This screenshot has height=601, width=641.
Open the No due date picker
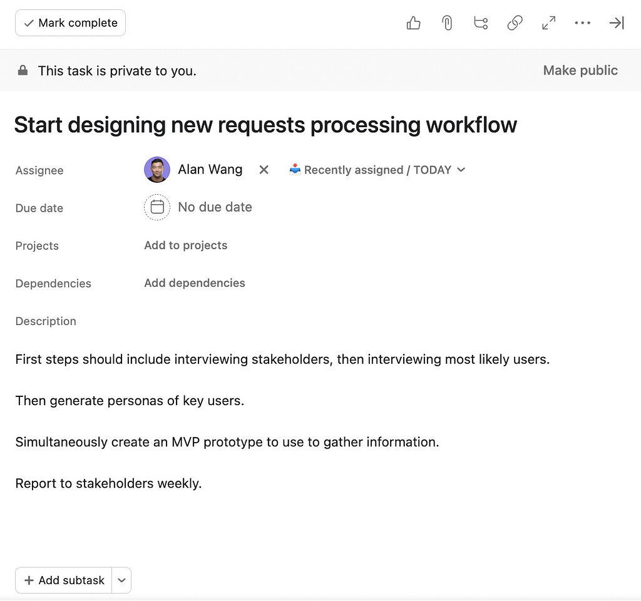[x=215, y=207]
